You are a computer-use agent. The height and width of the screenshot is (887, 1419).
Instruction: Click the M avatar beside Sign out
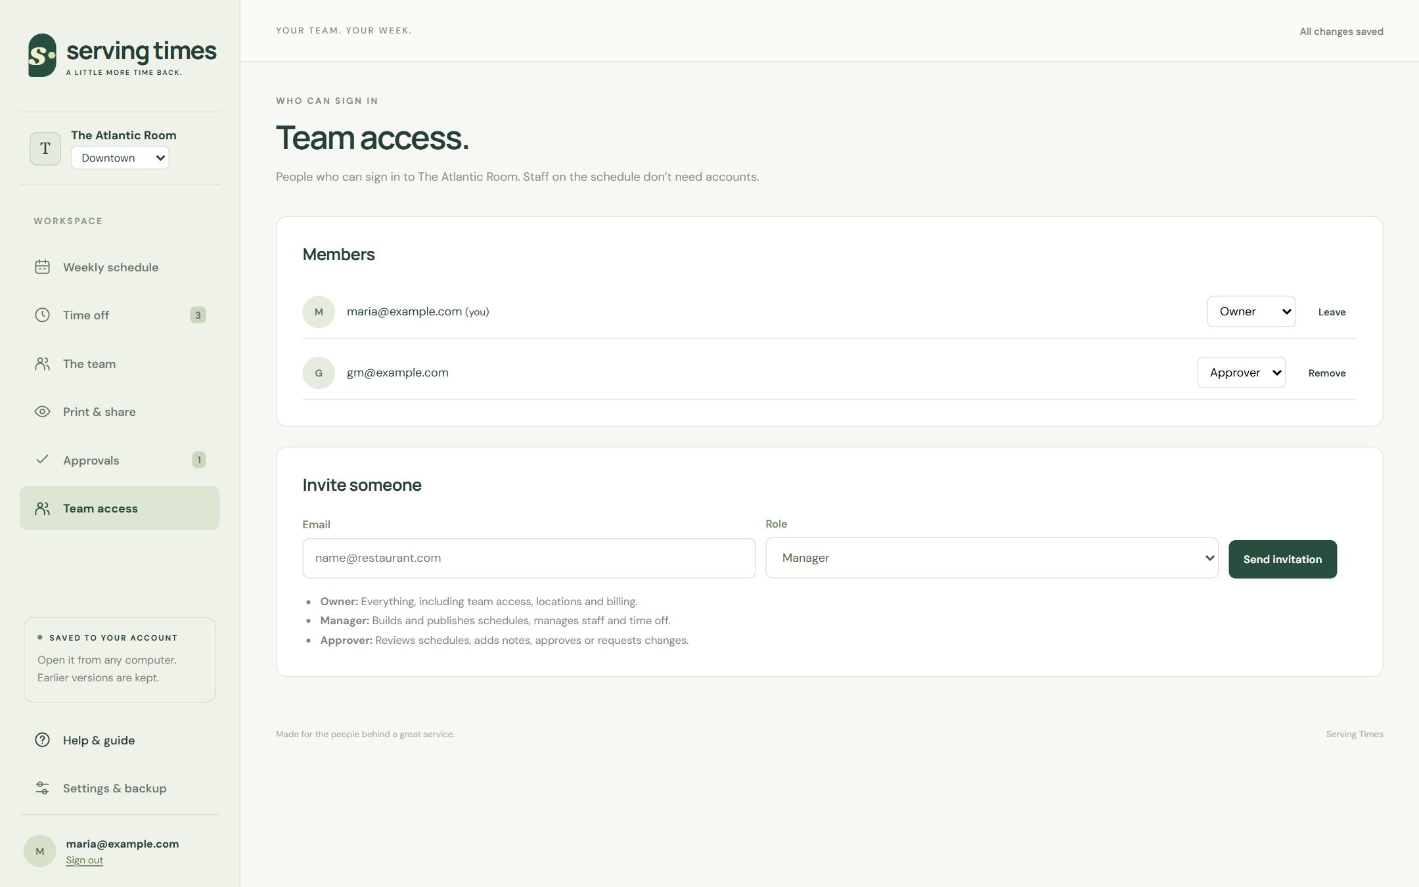(x=40, y=851)
